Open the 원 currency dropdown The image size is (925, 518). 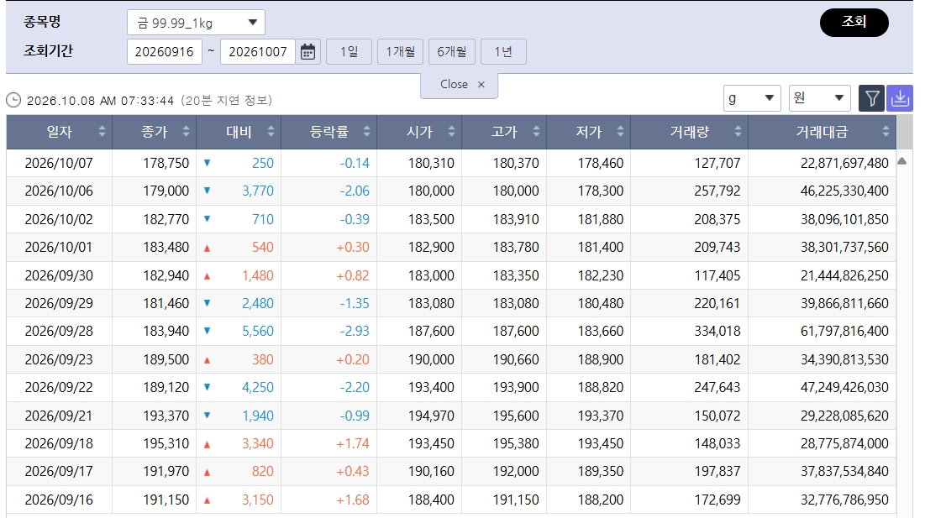click(819, 98)
